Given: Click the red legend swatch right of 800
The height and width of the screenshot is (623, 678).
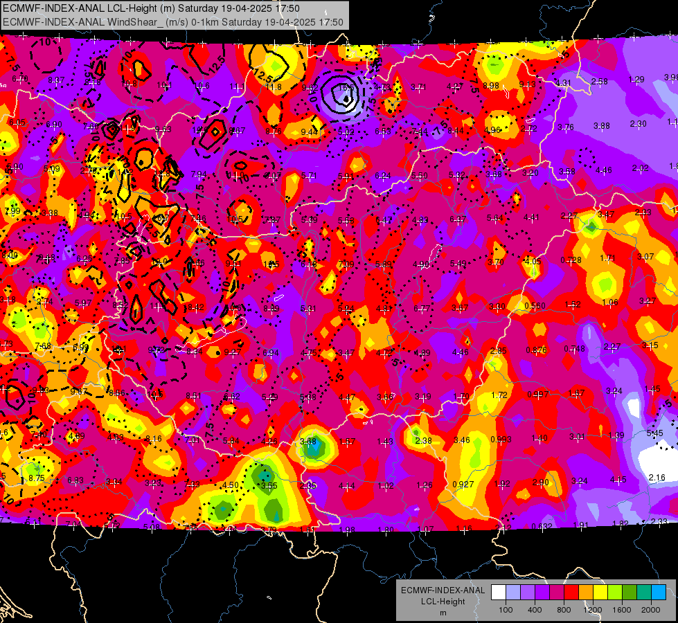Looking at the screenshot, I should pos(571,593).
